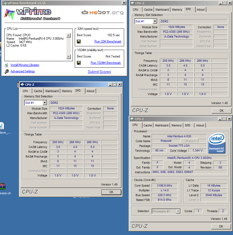The image size is (233, 235).
Task: Run the 32M Benchmark
Action: 108,42
